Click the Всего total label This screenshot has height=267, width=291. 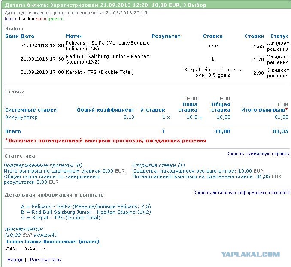tap(13, 131)
